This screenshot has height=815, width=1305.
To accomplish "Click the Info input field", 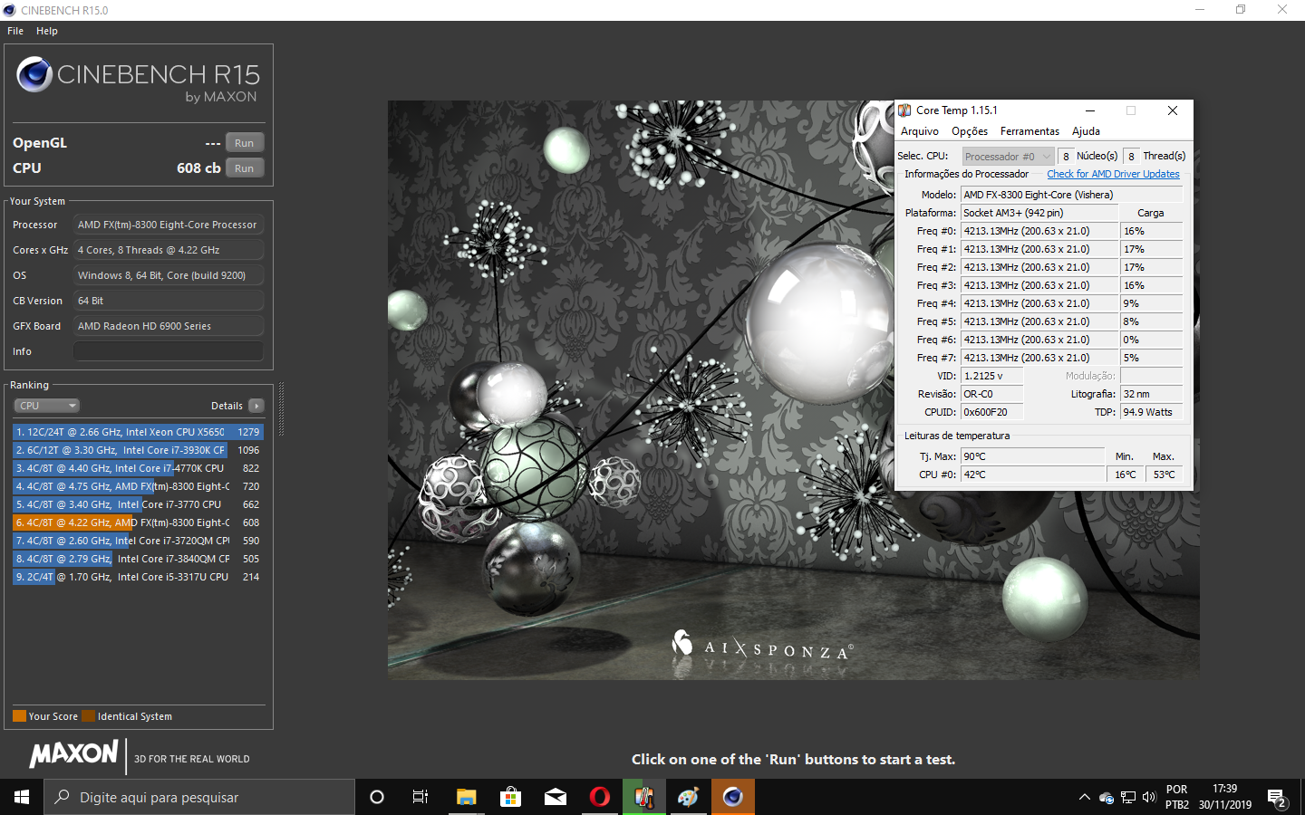I will (x=169, y=351).
